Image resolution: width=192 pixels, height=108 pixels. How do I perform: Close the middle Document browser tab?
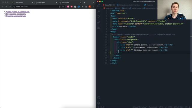[x=56, y=3]
